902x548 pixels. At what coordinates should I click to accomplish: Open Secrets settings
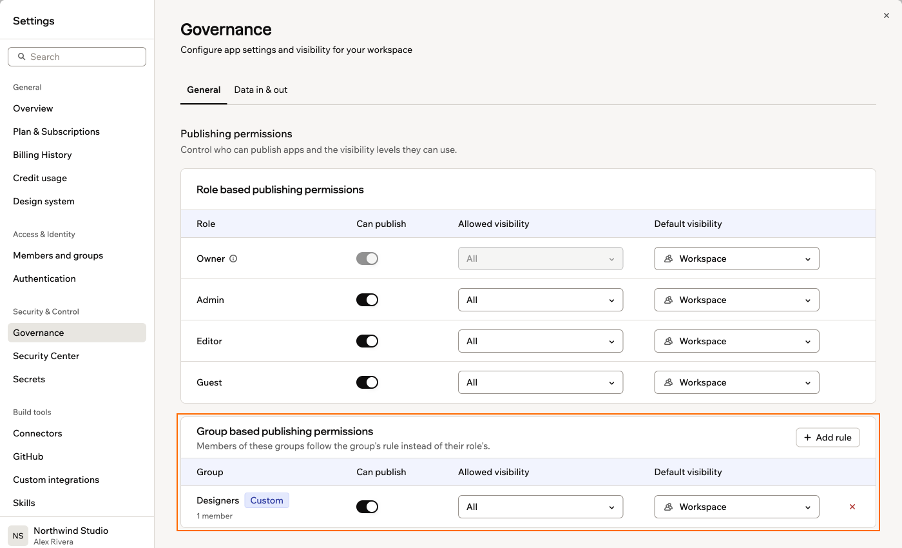(77, 379)
